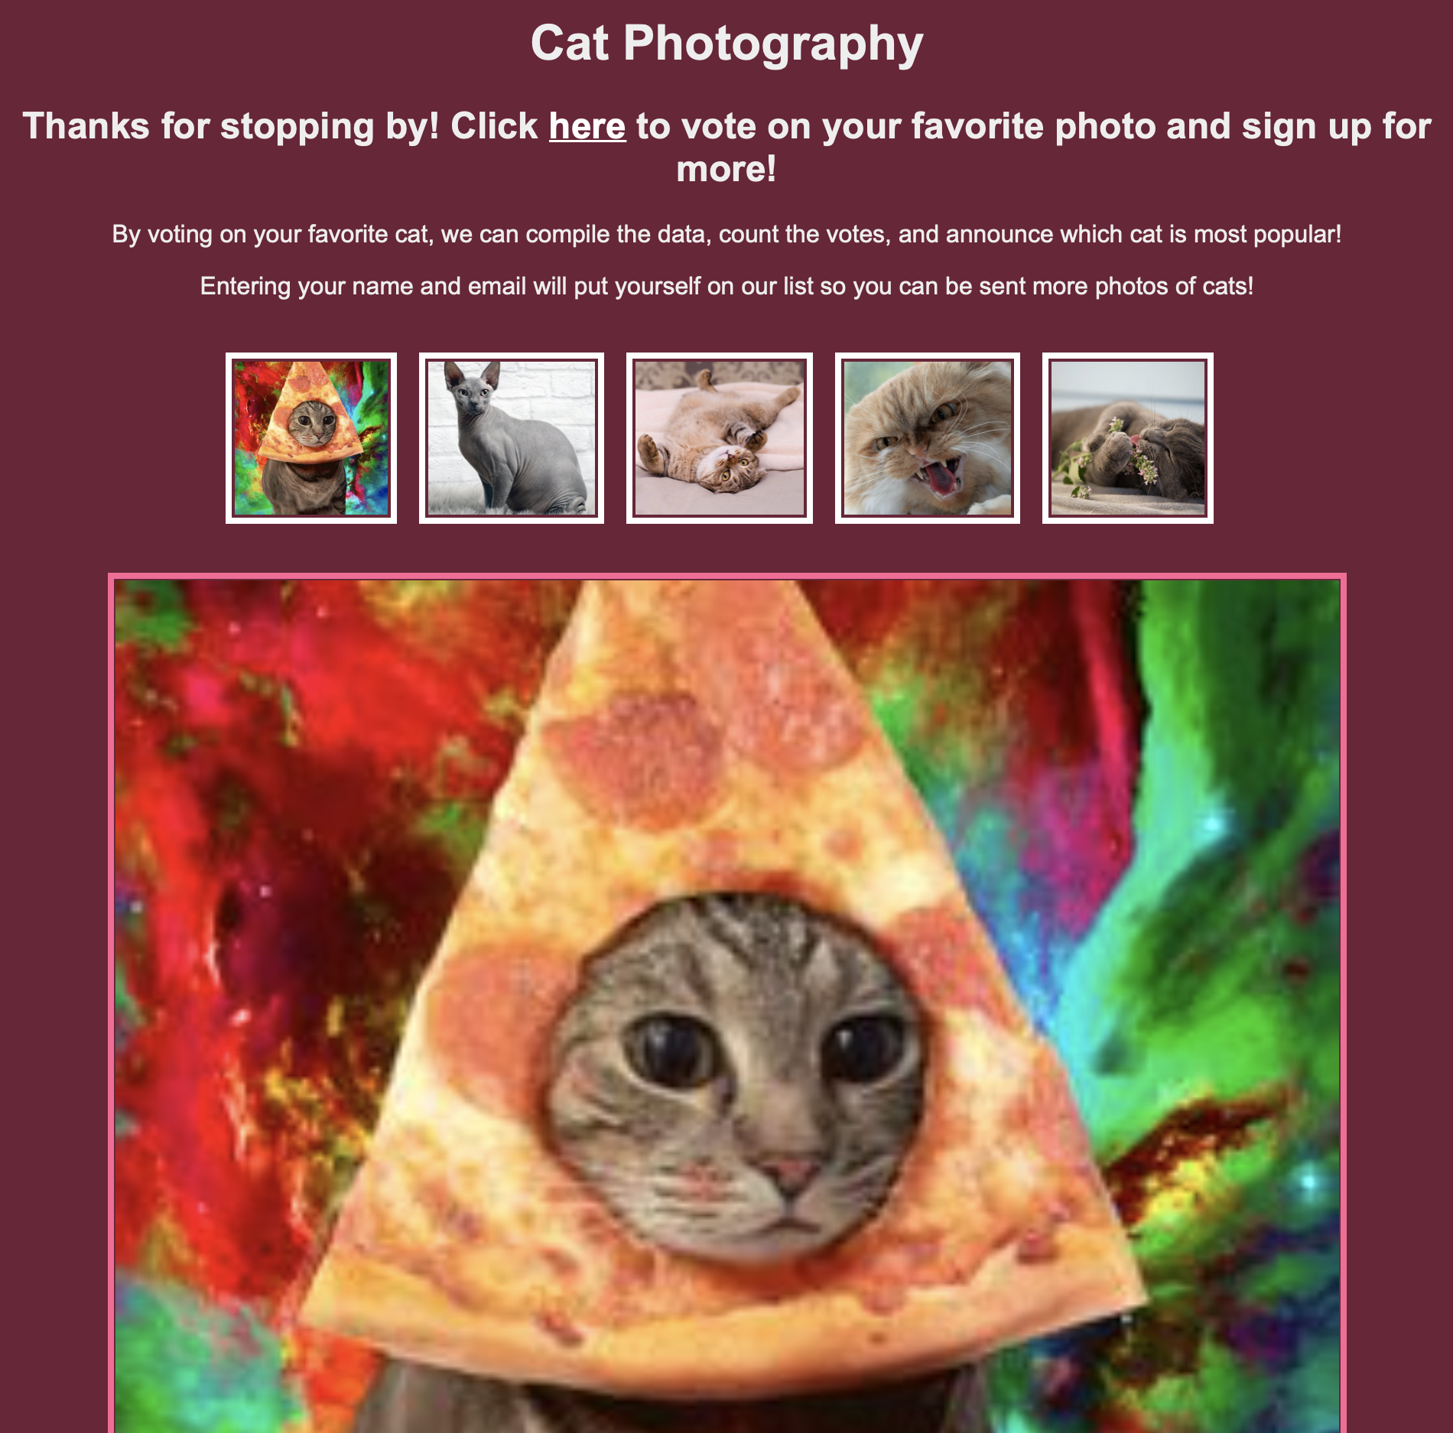The width and height of the screenshot is (1453, 1433).
Task: Select the hairless sphynx cat thumbnail
Action: (512, 438)
